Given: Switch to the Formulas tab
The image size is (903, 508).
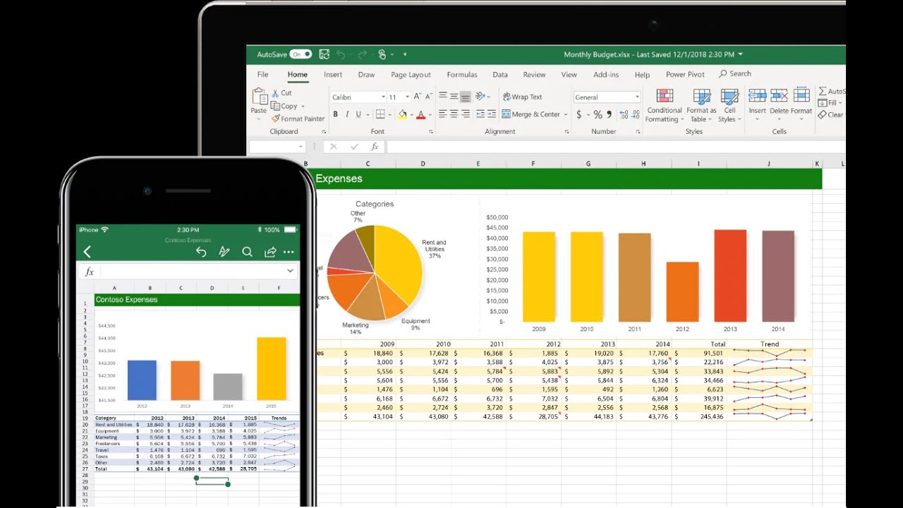Looking at the screenshot, I should pos(462,75).
